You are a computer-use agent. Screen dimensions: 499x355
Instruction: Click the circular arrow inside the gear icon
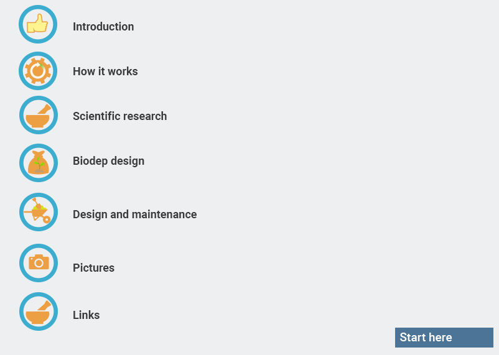click(x=38, y=71)
